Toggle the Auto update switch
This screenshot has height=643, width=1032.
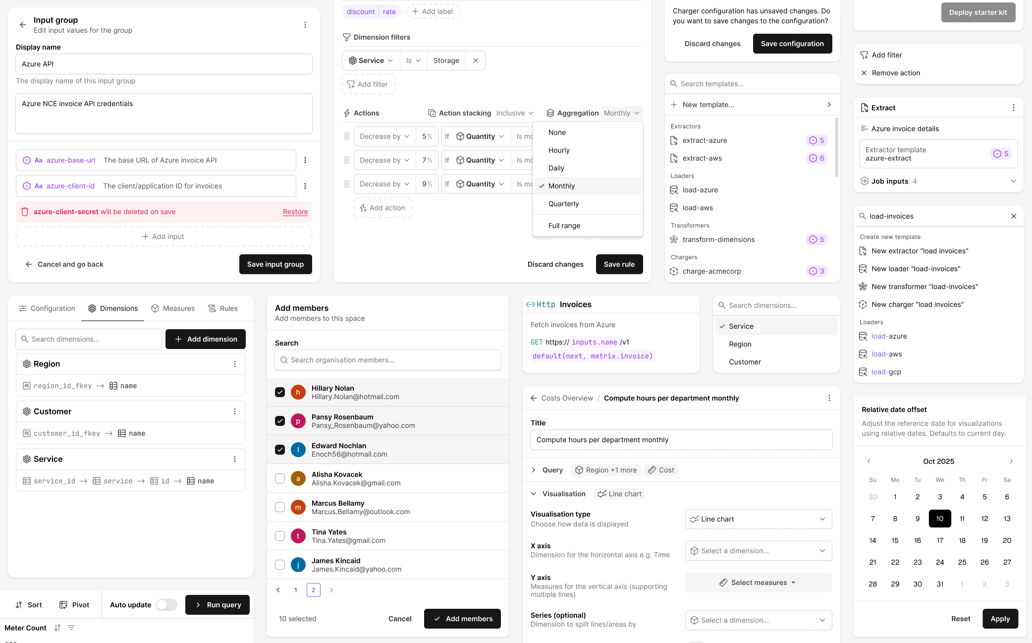pyautogui.click(x=166, y=605)
